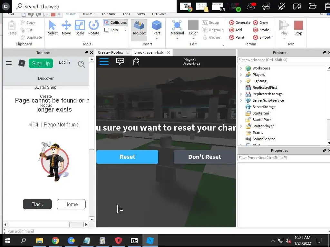Click the Home button on the 404 page
The width and height of the screenshot is (330, 247).
pos(71,204)
